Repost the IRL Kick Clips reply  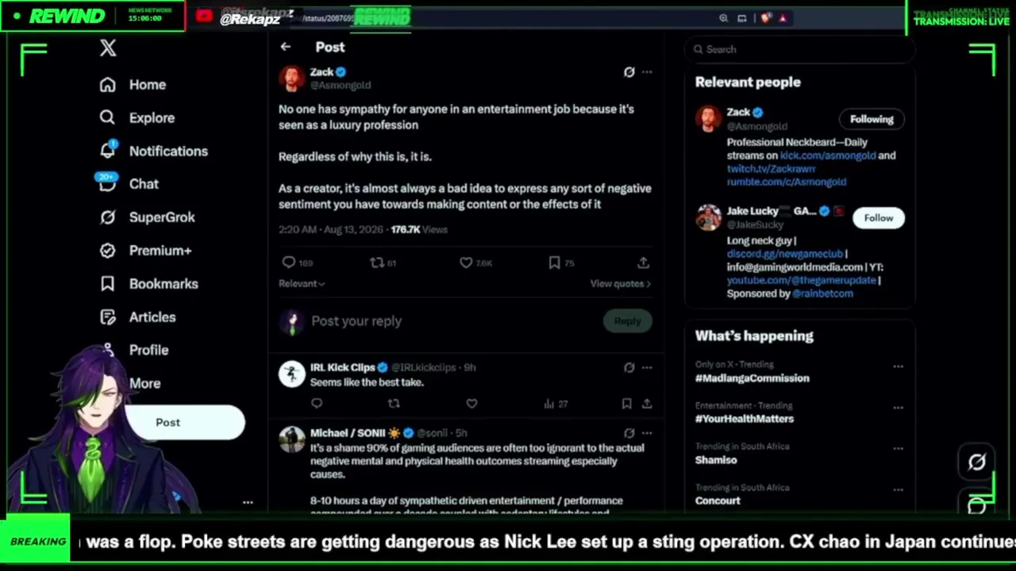click(394, 404)
